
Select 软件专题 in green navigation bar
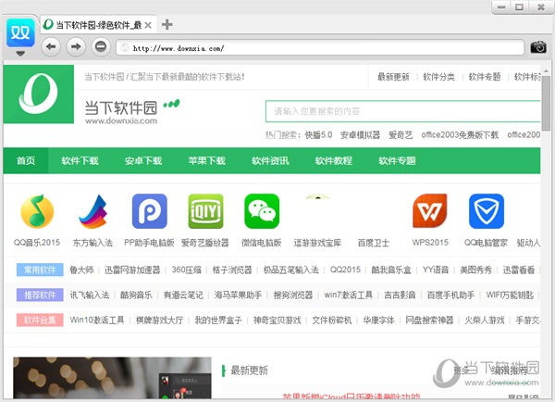pyautogui.click(x=397, y=161)
